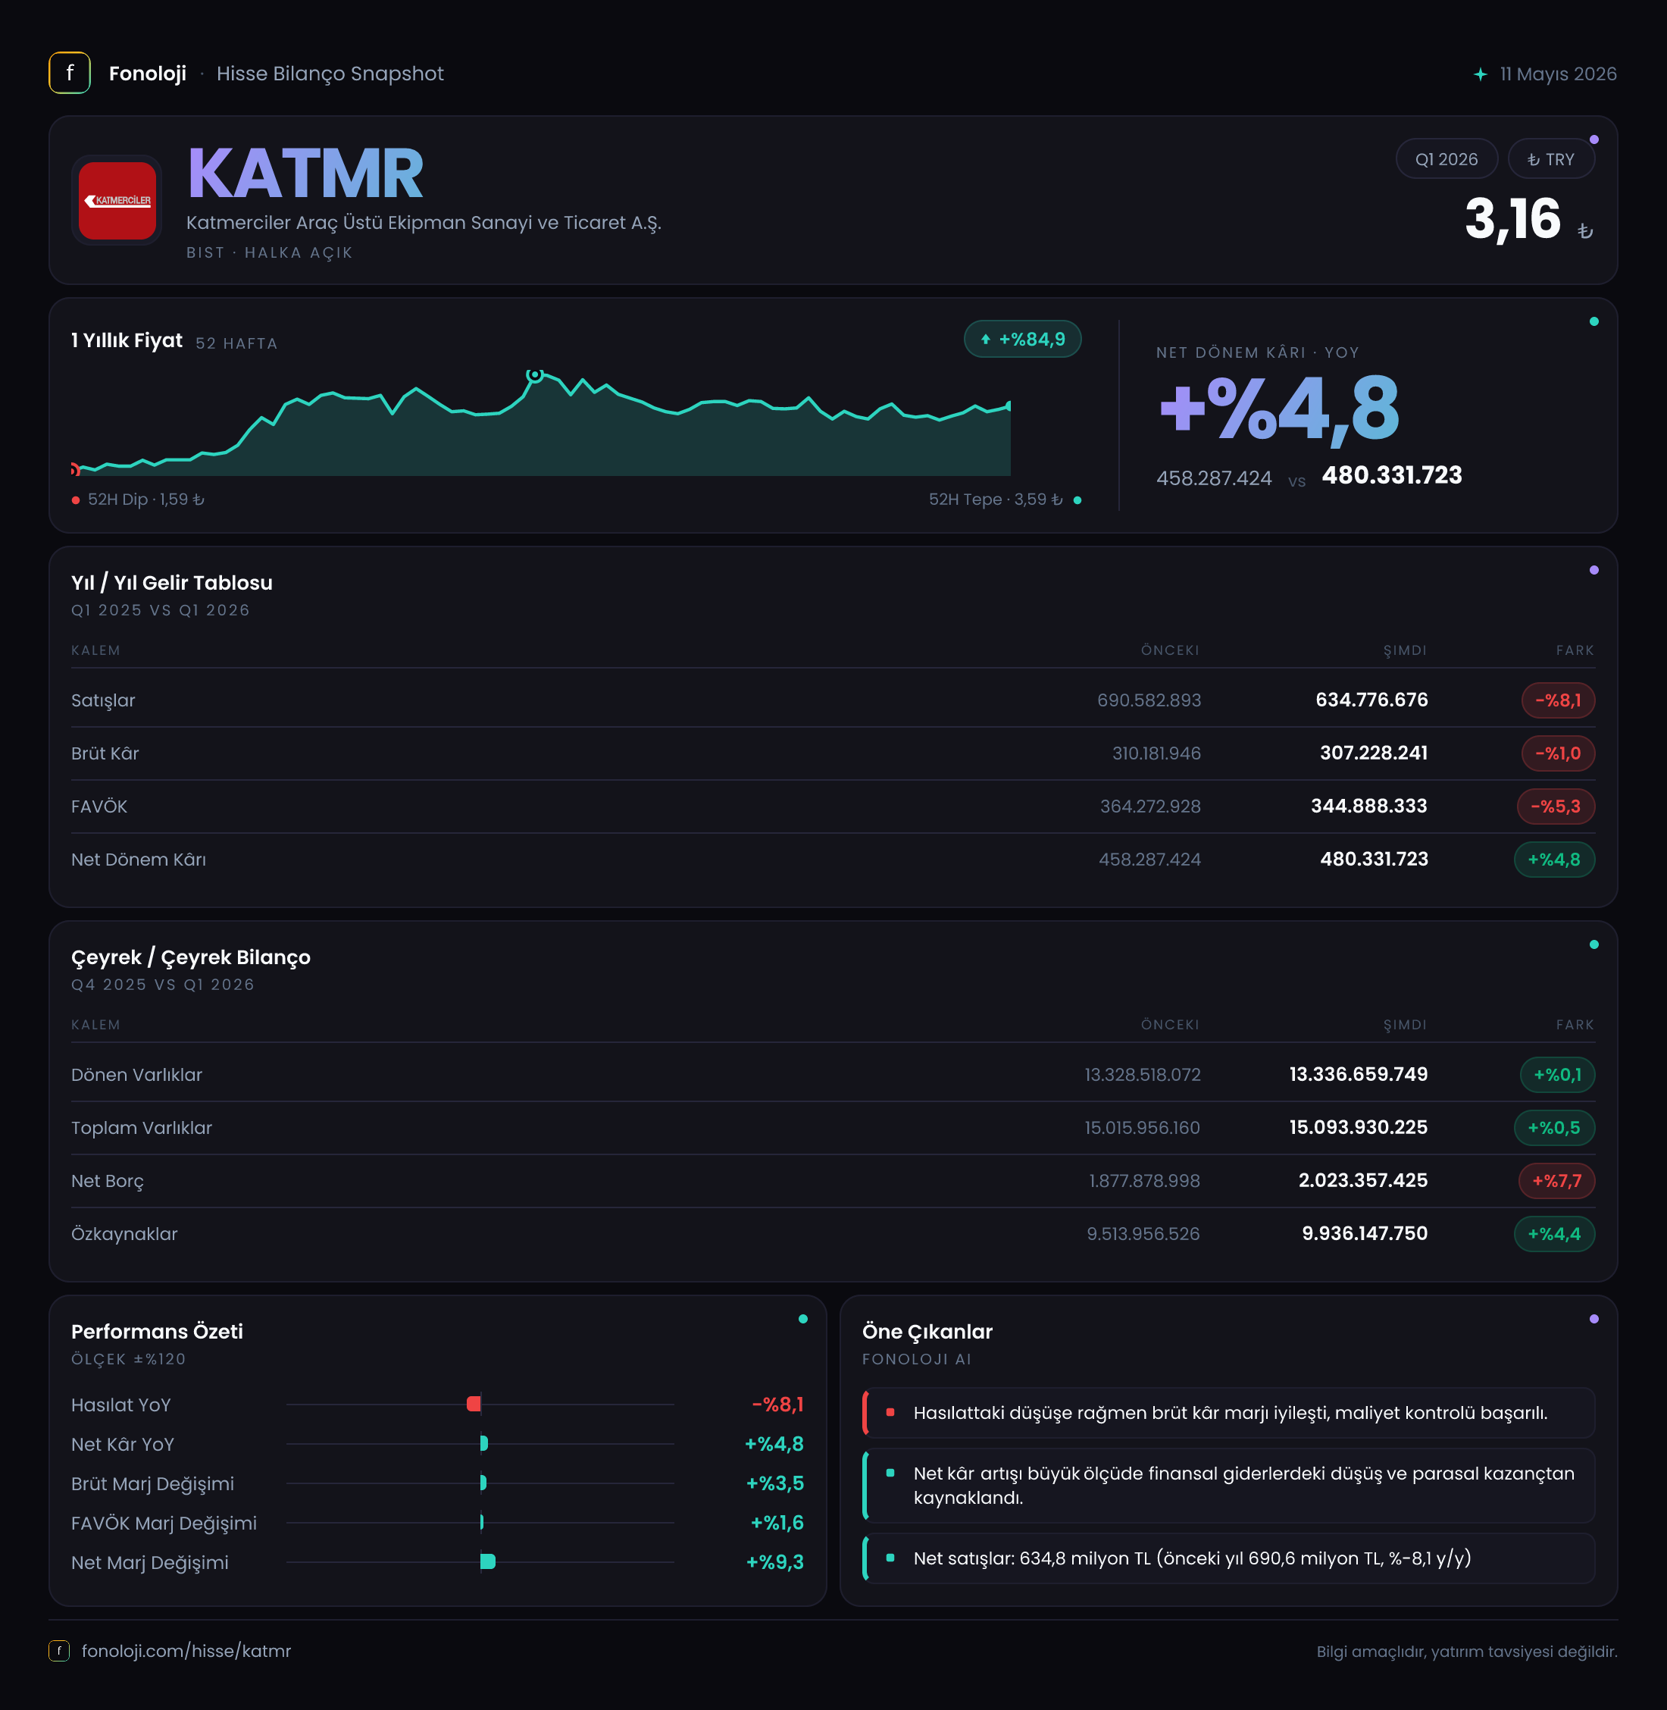Click the red 52H Dip legend dot
The height and width of the screenshot is (1710, 1667).
(77, 500)
